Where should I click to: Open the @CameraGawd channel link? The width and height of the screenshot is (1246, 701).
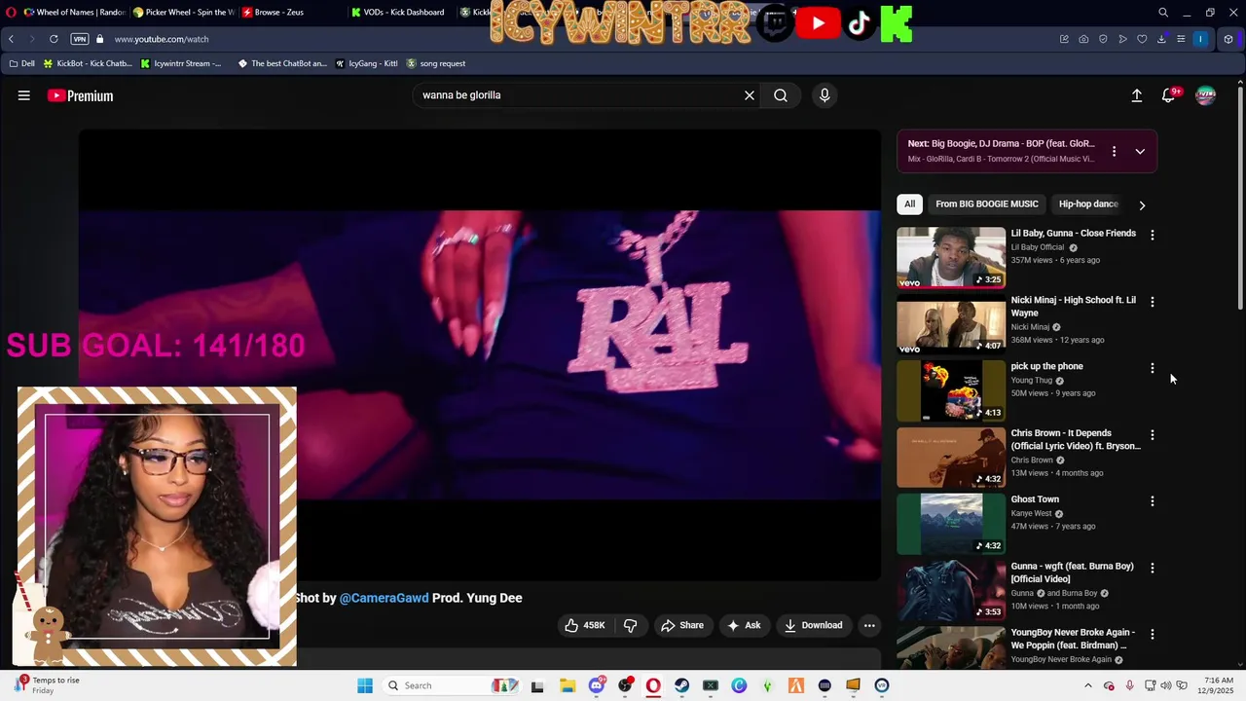pos(384,598)
